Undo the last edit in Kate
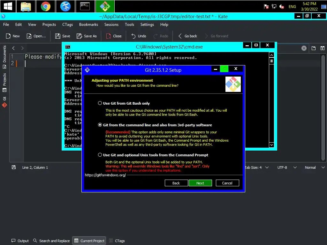Screen dimensions: 327x245 pos(139,36)
